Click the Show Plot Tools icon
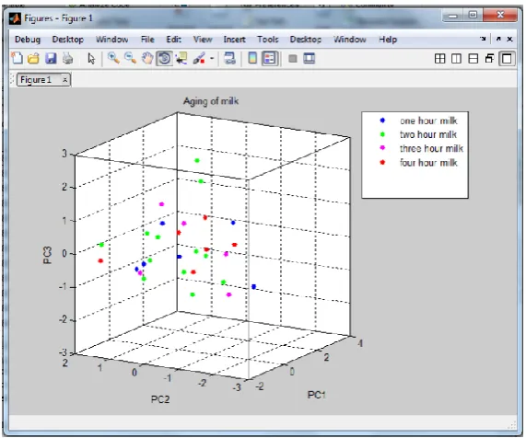The image size is (526, 438). [x=309, y=59]
